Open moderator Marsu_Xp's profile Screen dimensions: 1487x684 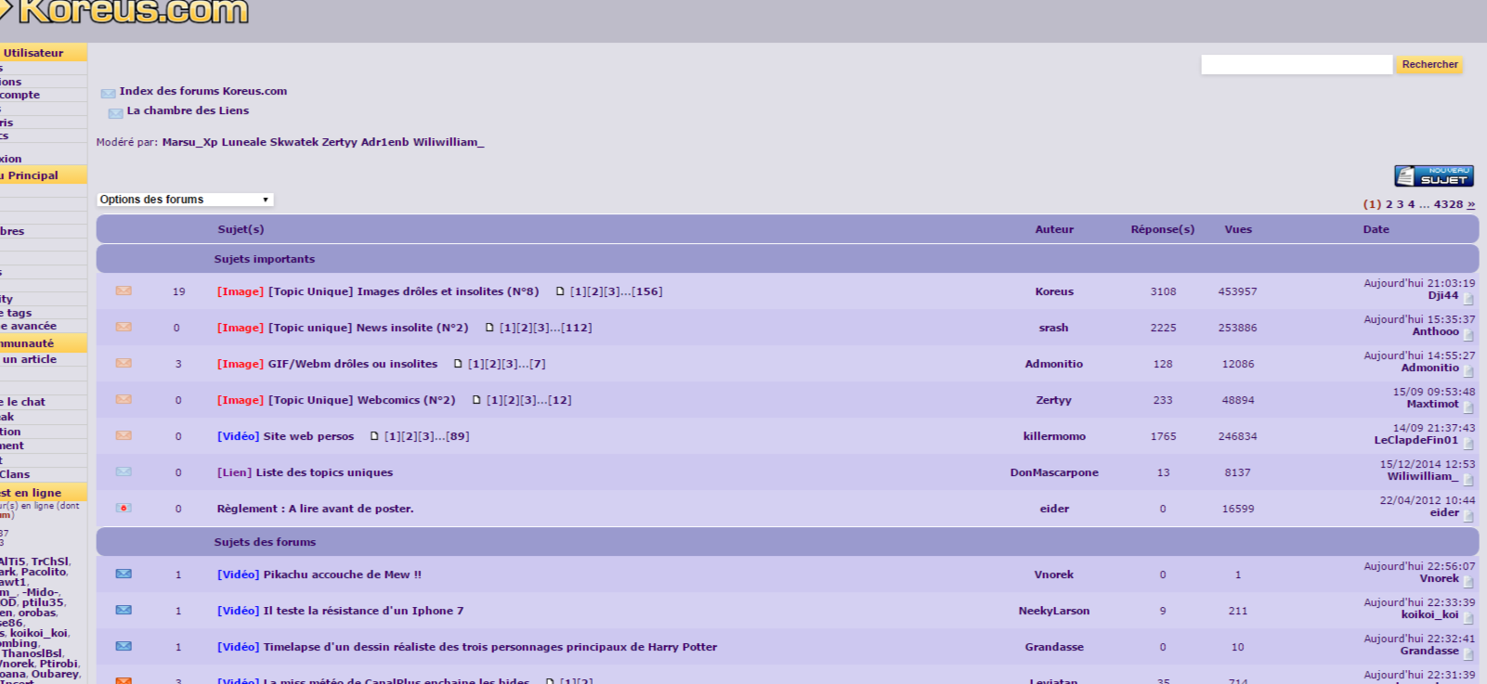coord(189,142)
